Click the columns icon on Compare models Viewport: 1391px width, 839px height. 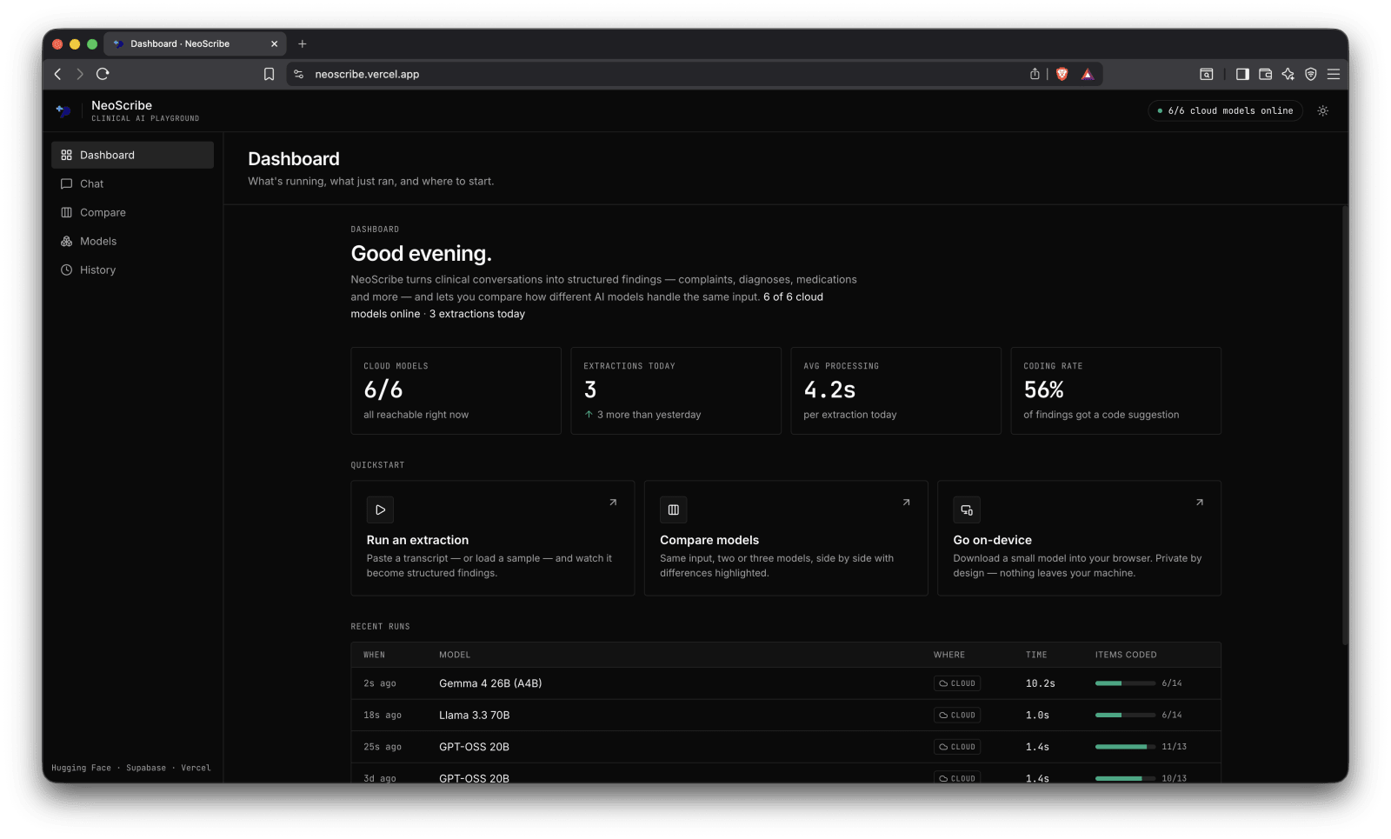(x=674, y=509)
